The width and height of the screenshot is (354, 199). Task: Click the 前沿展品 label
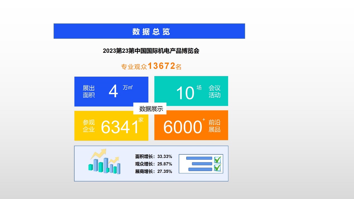point(214,126)
